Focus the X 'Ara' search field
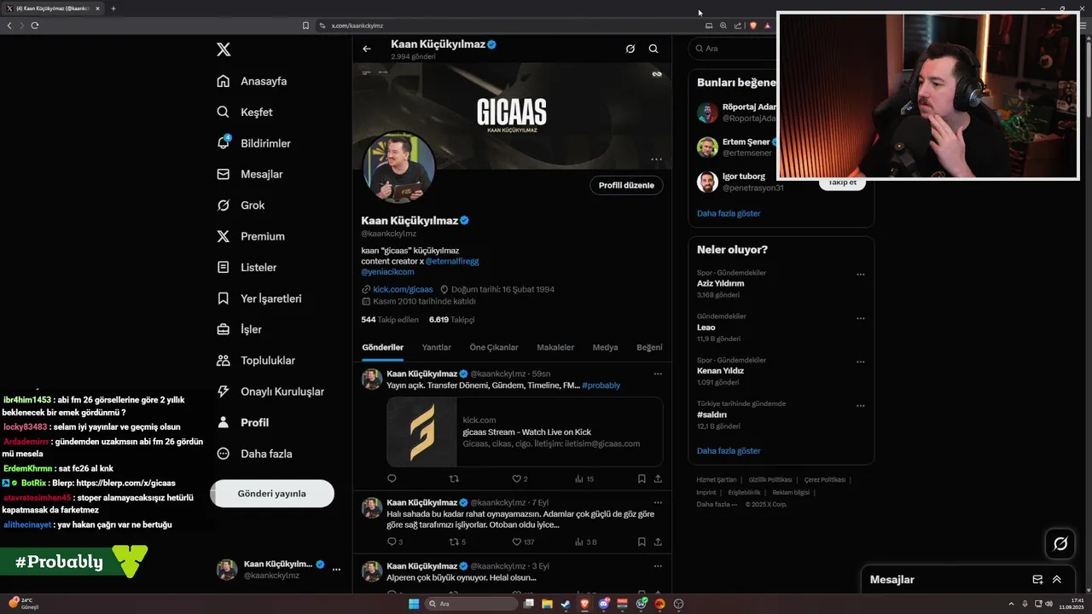This screenshot has height=614, width=1092. click(x=734, y=49)
